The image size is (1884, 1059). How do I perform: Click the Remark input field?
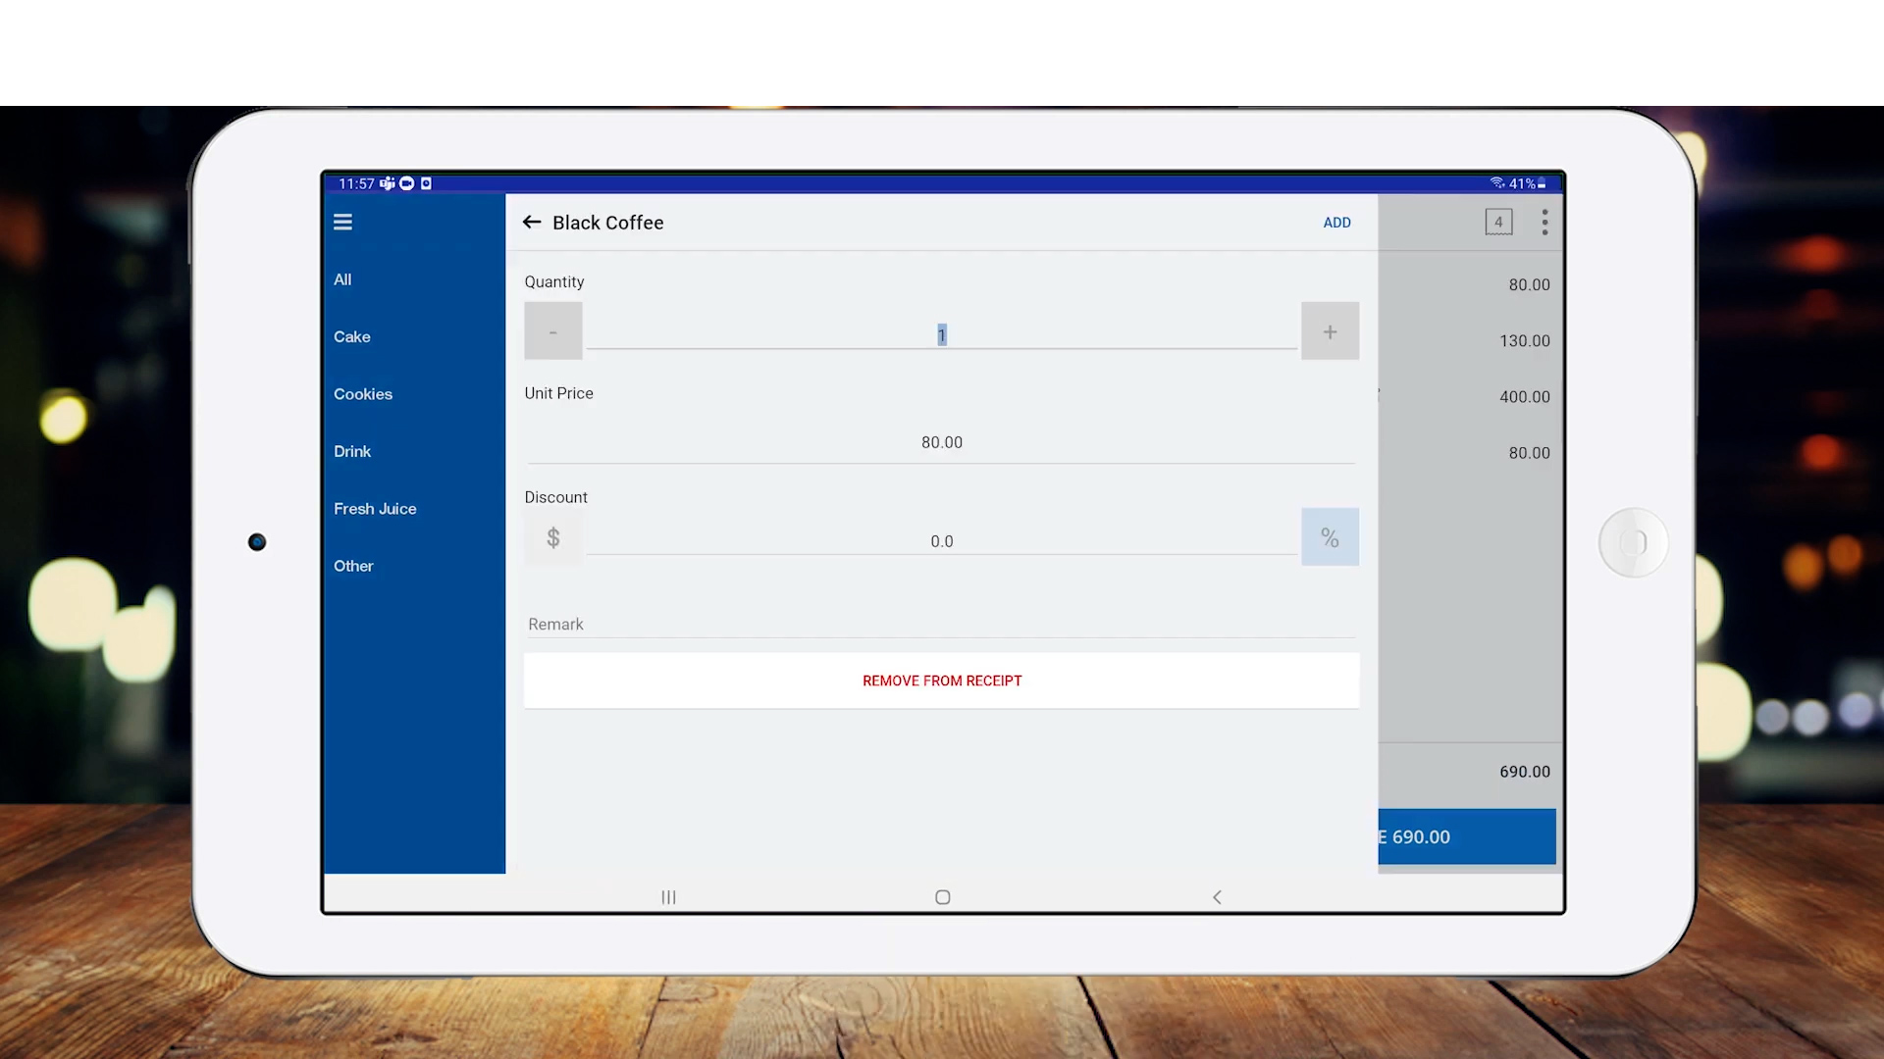(x=941, y=625)
